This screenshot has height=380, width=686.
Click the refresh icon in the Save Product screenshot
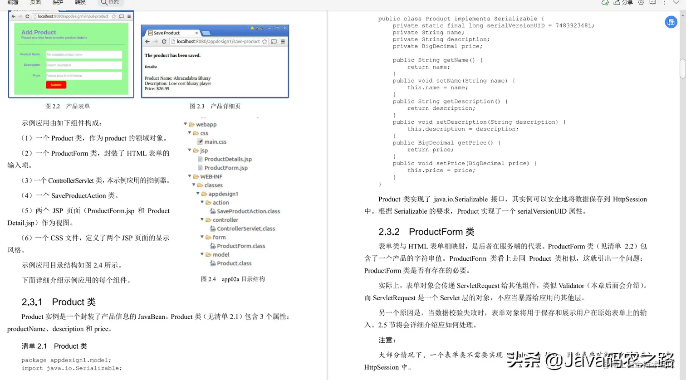pos(164,41)
